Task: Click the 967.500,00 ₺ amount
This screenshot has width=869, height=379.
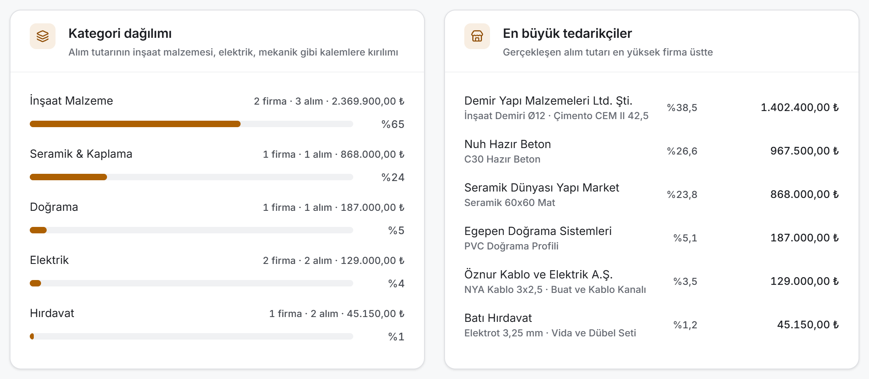Action: (x=805, y=151)
